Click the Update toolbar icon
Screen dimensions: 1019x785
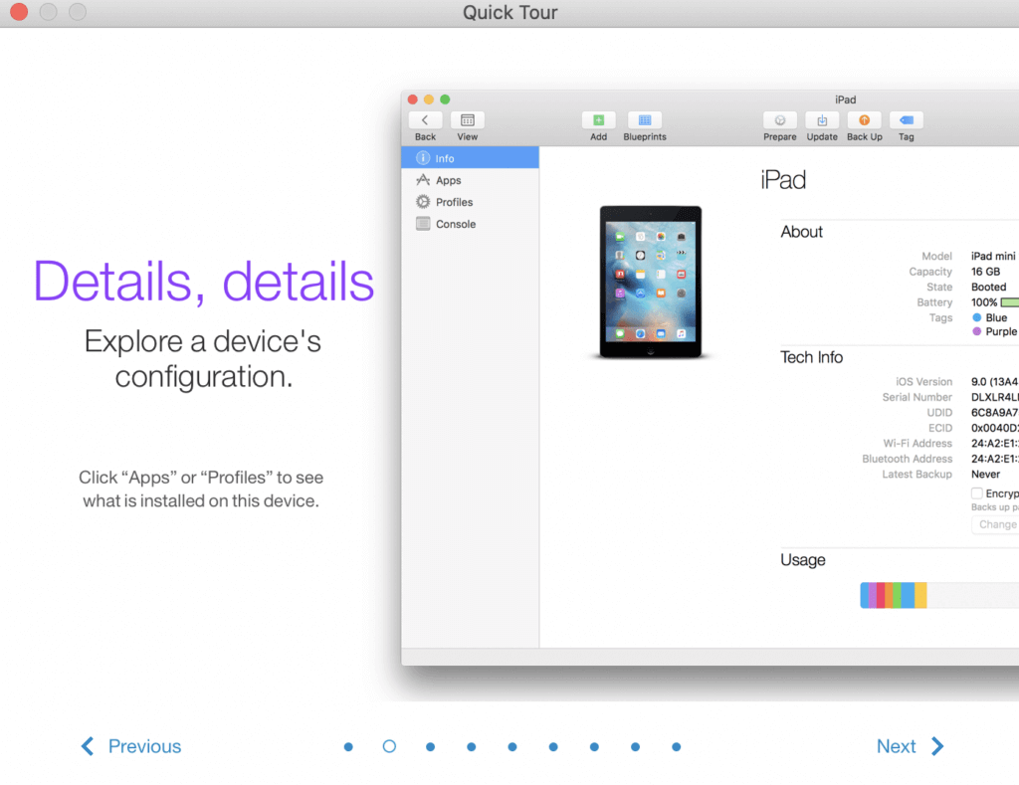tap(822, 119)
